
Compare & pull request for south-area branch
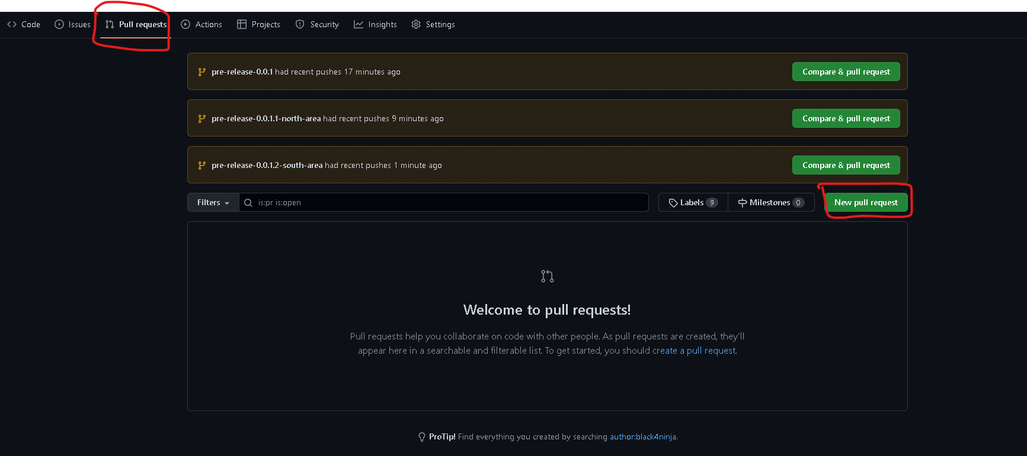pyautogui.click(x=846, y=165)
